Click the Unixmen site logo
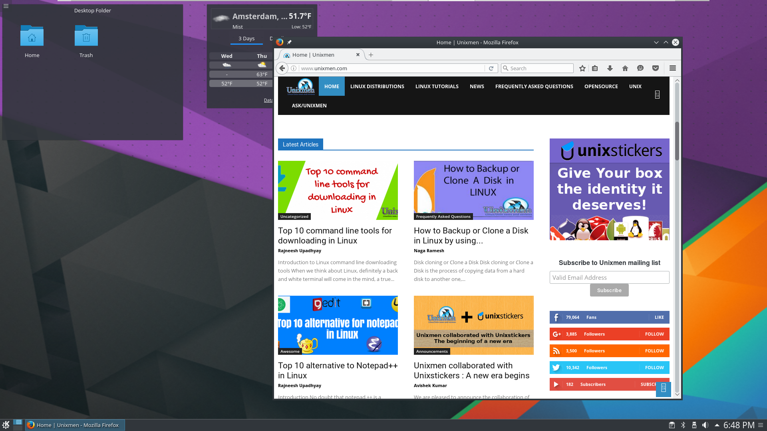The width and height of the screenshot is (767, 431). tap(300, 87)
